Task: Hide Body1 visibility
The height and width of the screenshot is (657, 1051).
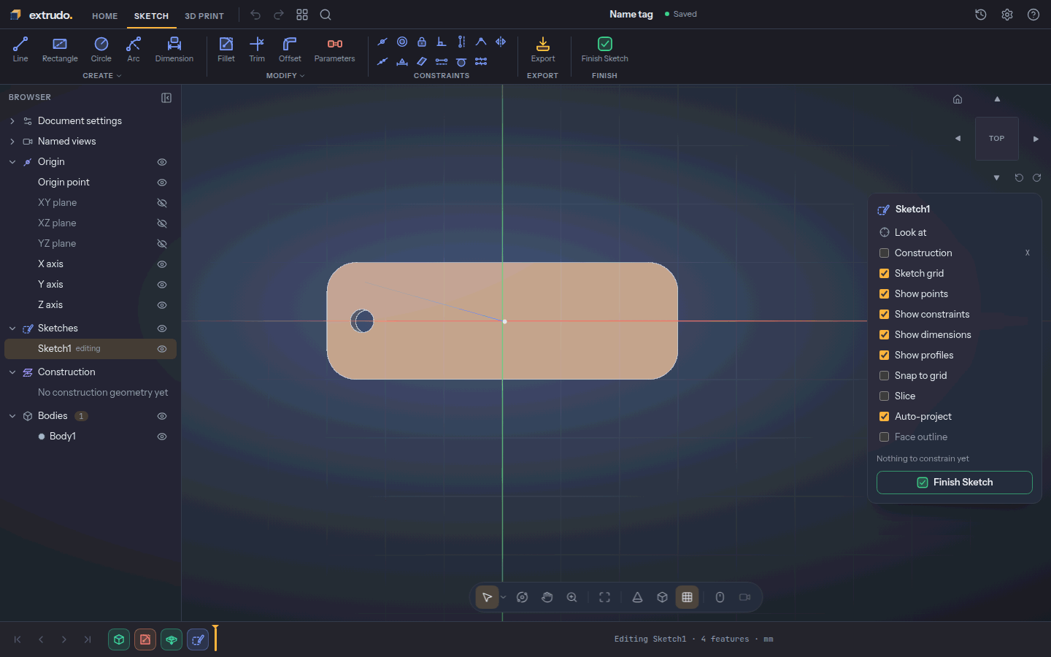Action: [162, 437]
